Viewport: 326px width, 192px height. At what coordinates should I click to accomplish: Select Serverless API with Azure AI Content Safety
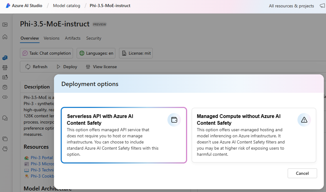(124, 135)
